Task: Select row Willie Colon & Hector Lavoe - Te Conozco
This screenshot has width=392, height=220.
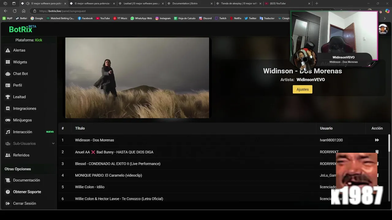Action: [x=224, y=199]
